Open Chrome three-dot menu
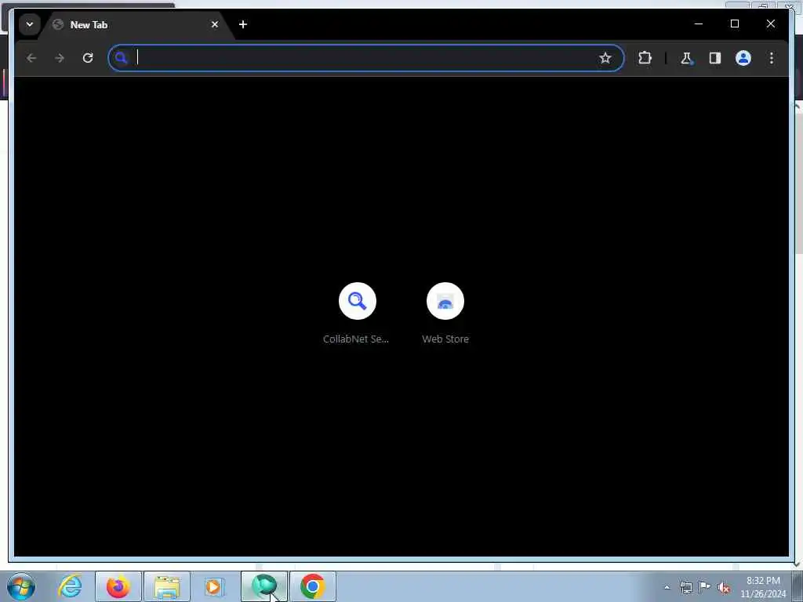This screenshot has height=602, width=803. tap(772, 58)
